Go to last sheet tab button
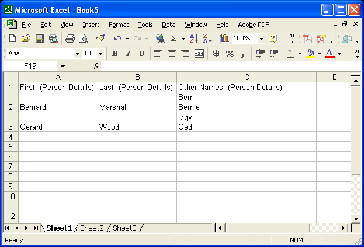The height and width of the screenshot is (247, 364). (36, 228)
